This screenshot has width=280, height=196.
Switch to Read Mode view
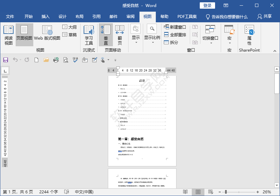(8, 35)
